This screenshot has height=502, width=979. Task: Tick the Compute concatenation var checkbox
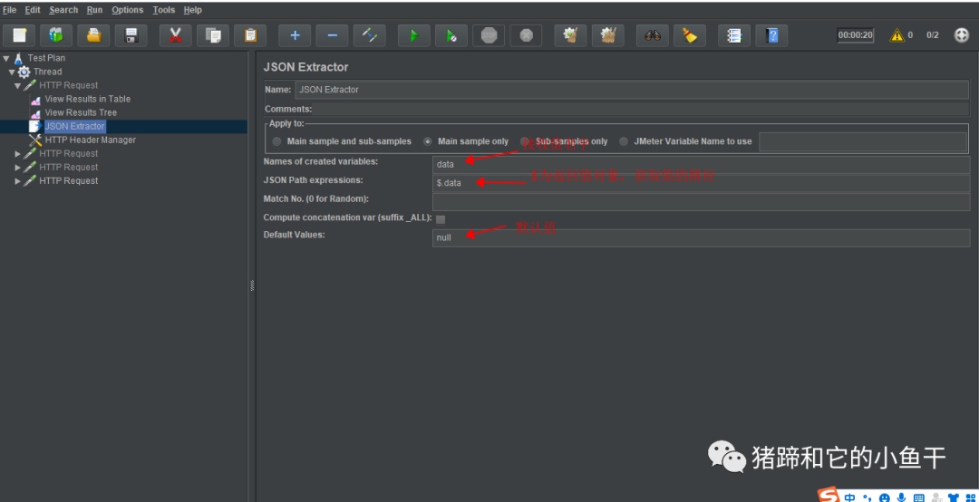click(441, 219)
